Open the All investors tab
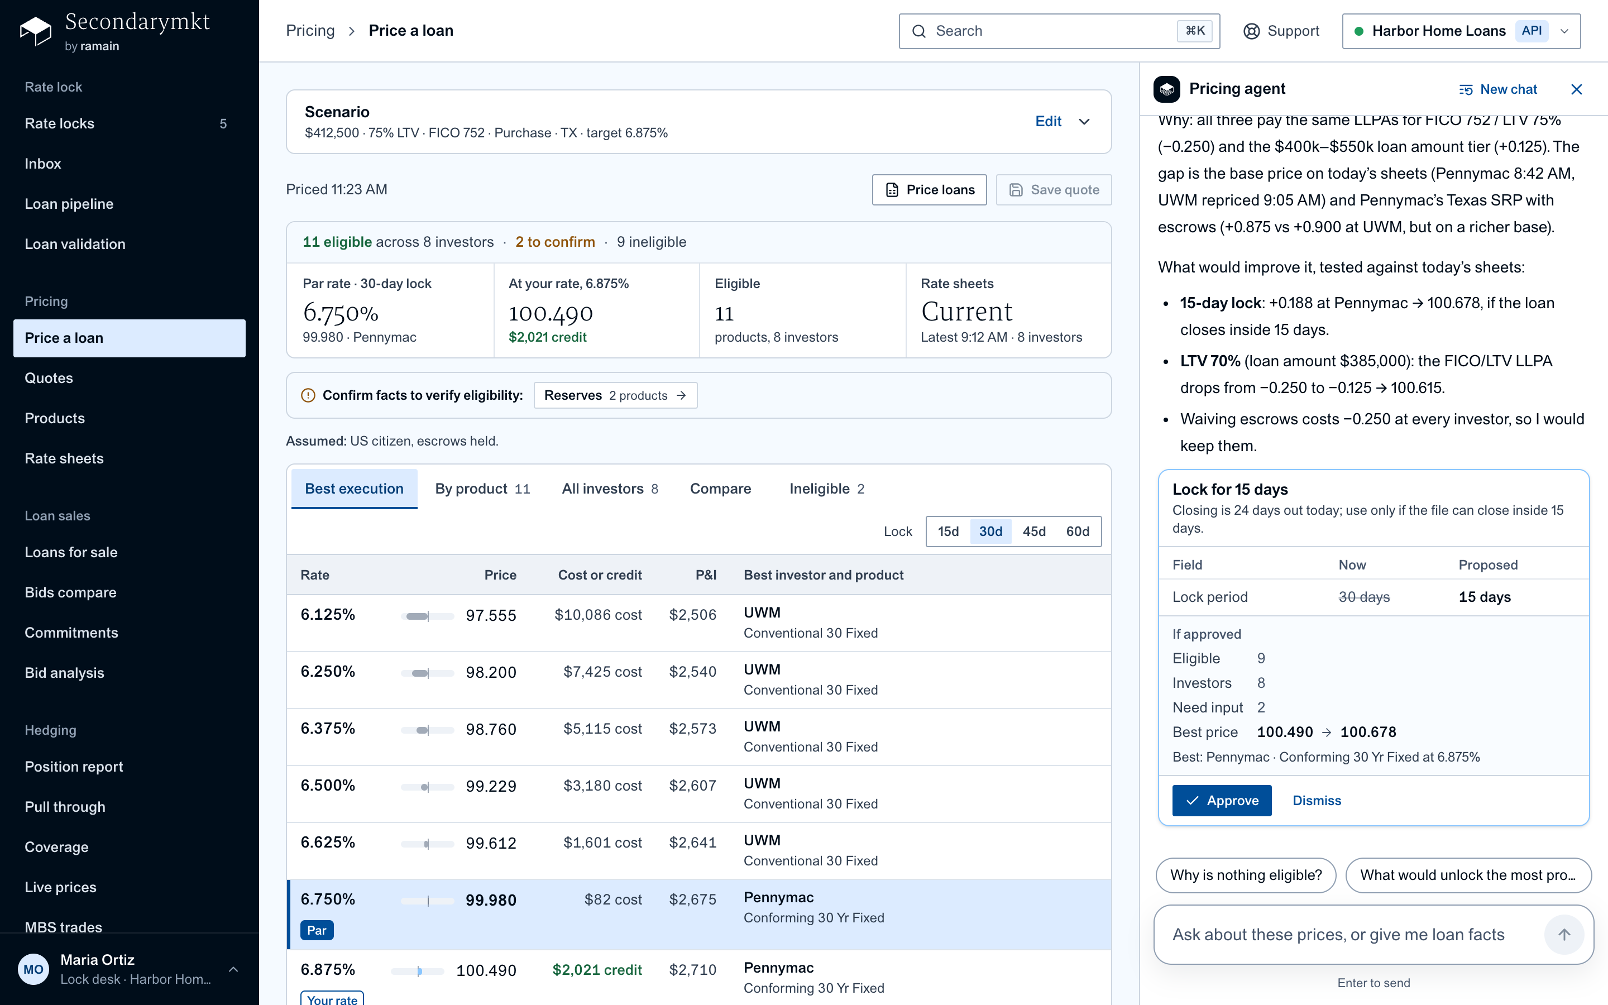This screenshot has width=1608, height=1005. (x=610, y=489)
